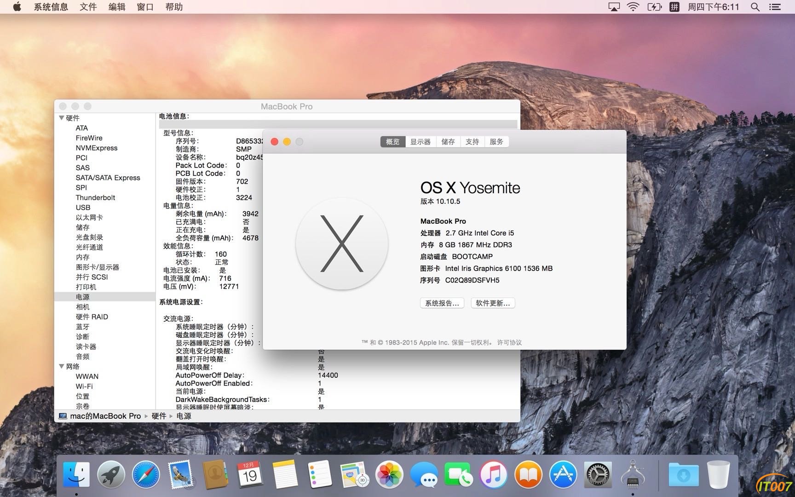Select 打印机 printers in the sidebar

tap(86, 287)
